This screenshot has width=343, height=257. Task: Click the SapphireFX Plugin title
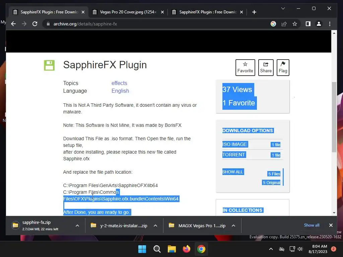click(x=105, y=65)
